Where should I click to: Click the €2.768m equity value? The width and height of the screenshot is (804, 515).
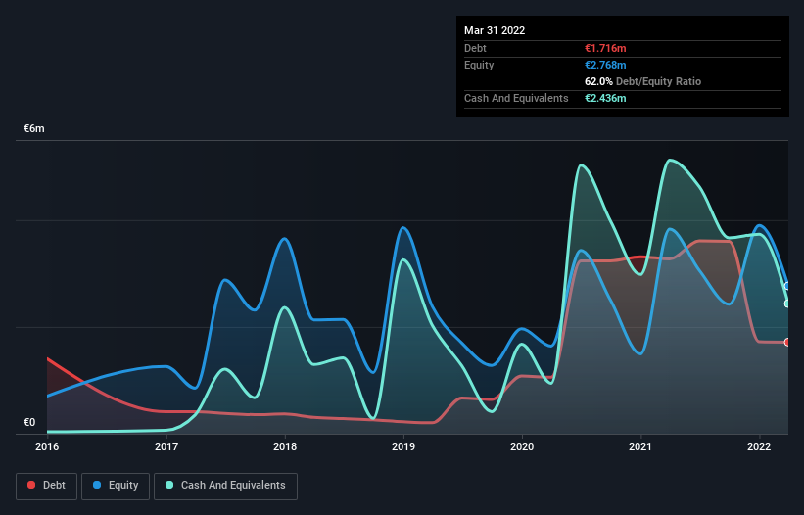click(605, 65)
